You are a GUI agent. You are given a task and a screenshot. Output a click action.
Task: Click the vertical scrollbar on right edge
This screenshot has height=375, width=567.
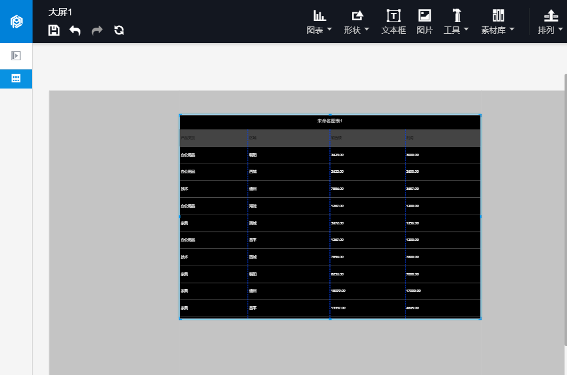coord(565,209)
